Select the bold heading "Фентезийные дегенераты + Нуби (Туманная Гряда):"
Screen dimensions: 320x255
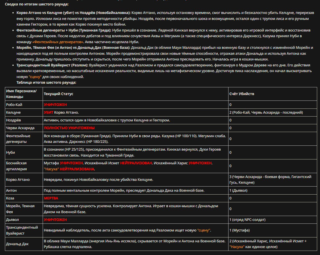[x=64, y=30]
